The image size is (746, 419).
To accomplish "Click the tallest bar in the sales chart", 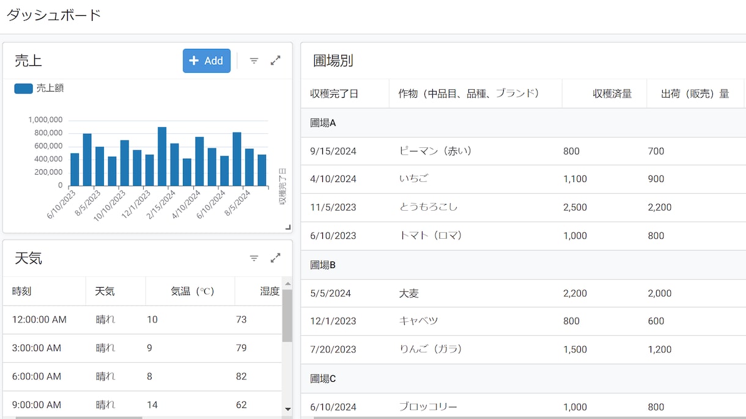I will click(162, 156).
